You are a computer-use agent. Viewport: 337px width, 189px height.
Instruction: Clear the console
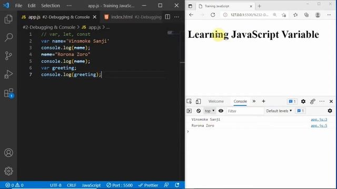point(199,111)
